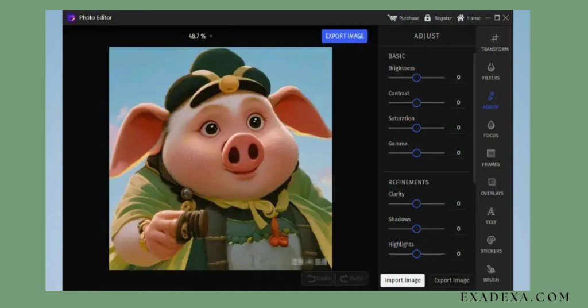Click the Brightness slider handle
The width and height of the screenshot is (588, 308).
coord(417,78)
